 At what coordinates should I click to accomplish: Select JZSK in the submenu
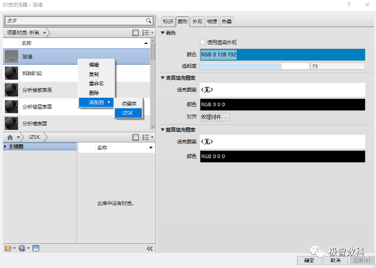click(129, 113)
